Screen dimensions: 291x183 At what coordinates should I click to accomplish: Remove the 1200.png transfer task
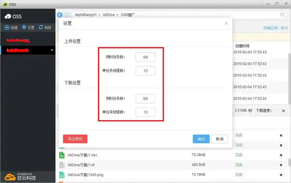pyautogui.click(x=281, y=175)
